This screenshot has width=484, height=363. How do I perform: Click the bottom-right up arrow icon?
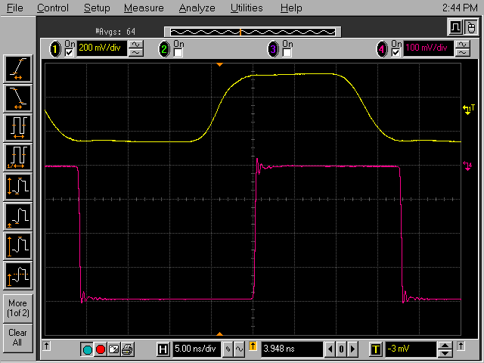[461, 346]
